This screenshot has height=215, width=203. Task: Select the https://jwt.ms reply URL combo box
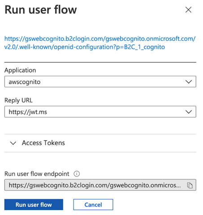click(100, 112)
